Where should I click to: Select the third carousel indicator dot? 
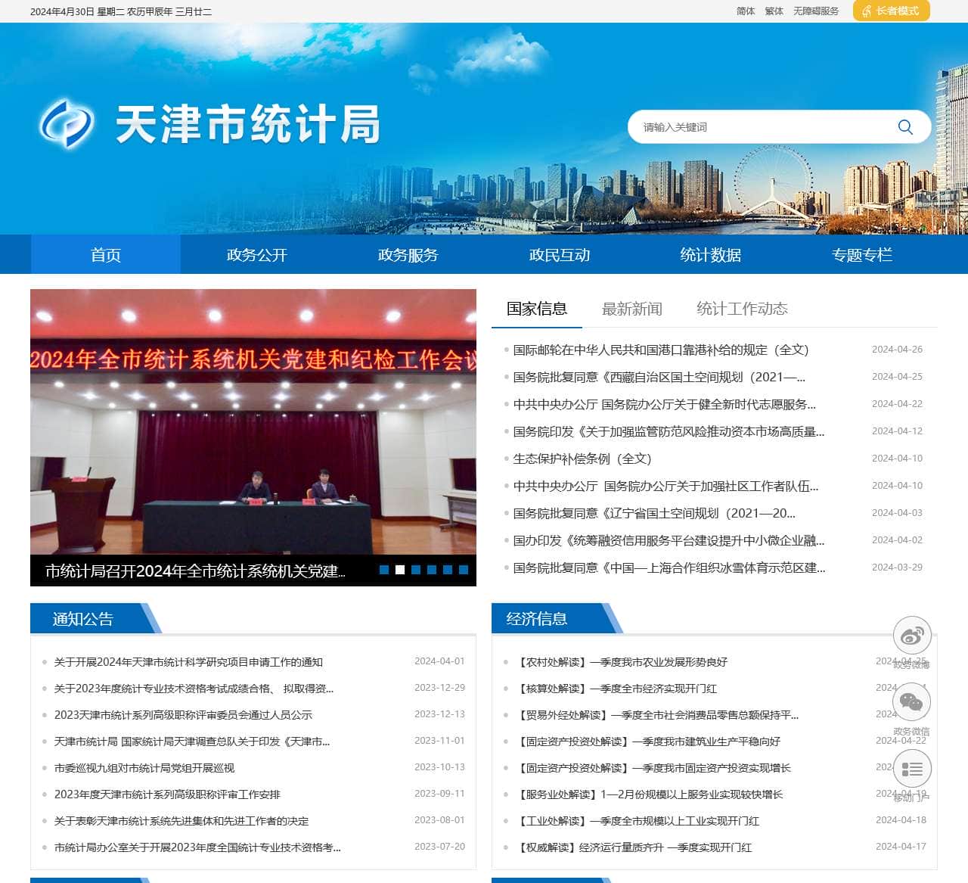(x=415, y=570)
